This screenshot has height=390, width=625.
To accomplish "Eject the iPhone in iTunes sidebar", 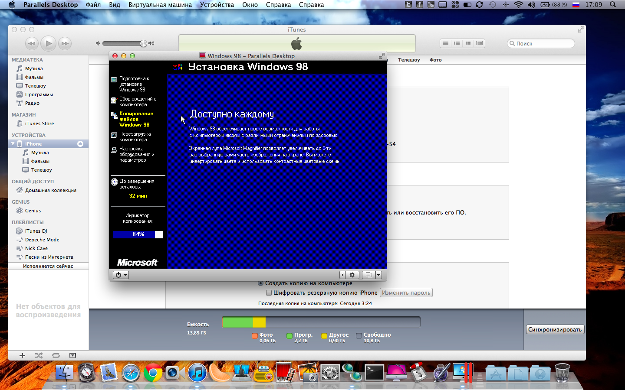I will 80,144.
